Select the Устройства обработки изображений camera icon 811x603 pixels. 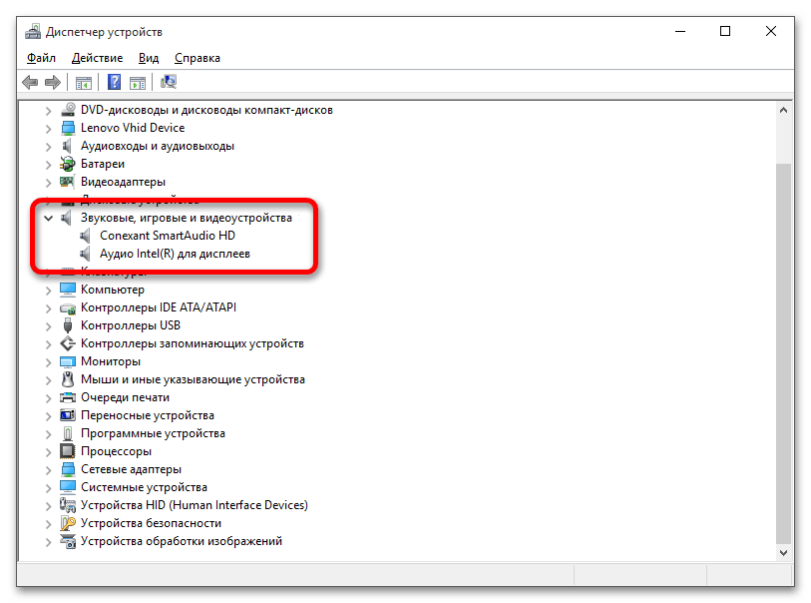[68, 541]
